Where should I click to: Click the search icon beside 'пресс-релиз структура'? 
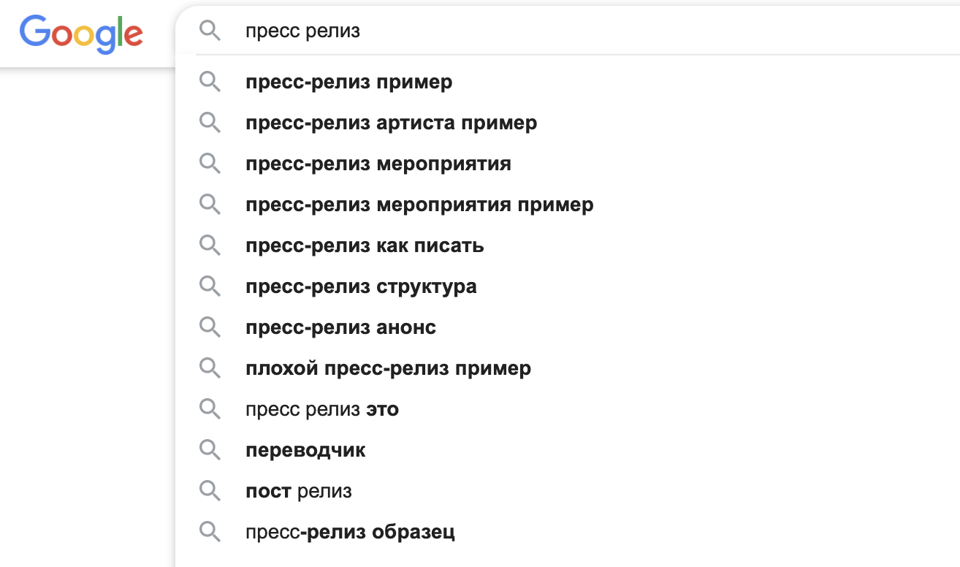tap(210, 286)
